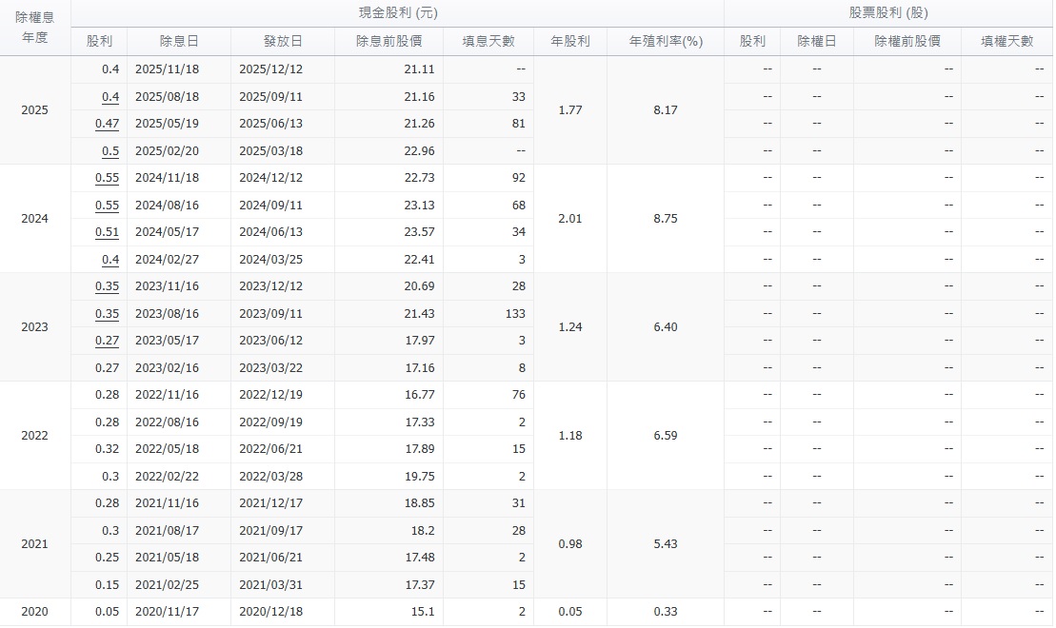Click the 除權息年度 header cell

pos(34,28)
